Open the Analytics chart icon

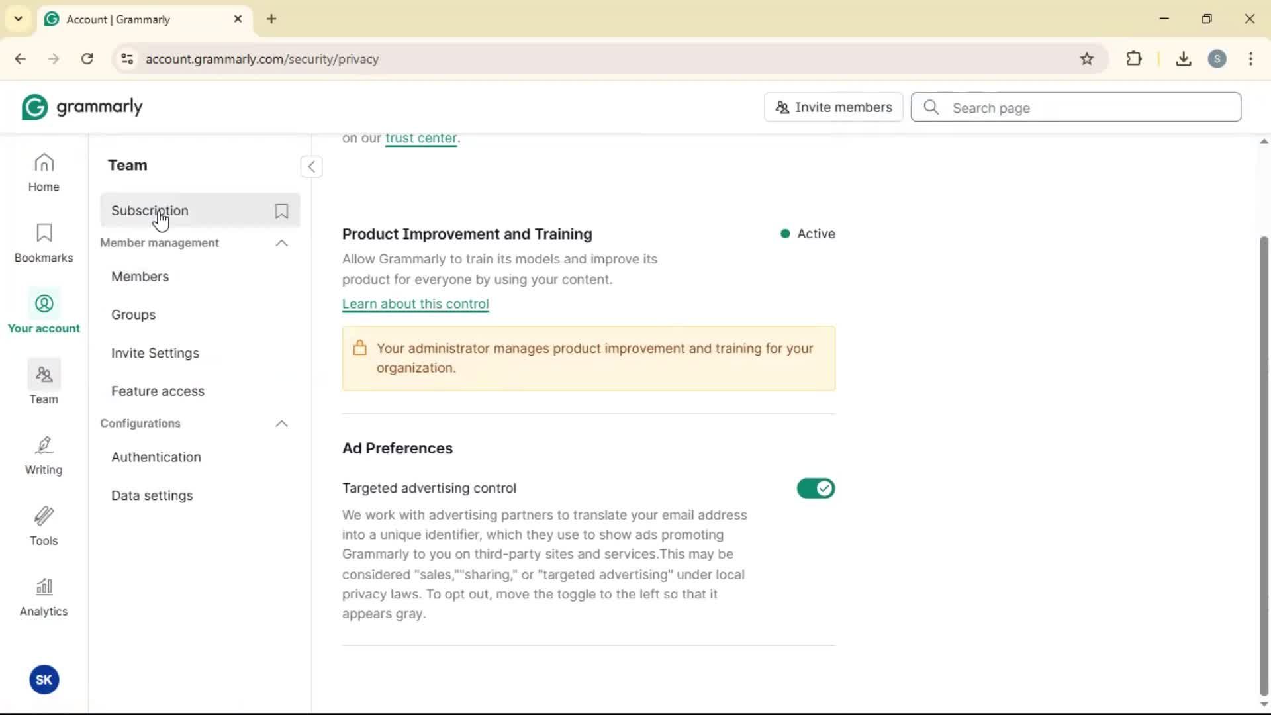pos(44,597)
